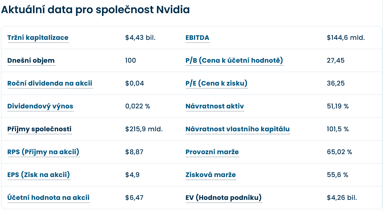The width and height of the screenshot is (383, 212).
Task: Open the Dnešní objem label
Action: tap(31, 61)
